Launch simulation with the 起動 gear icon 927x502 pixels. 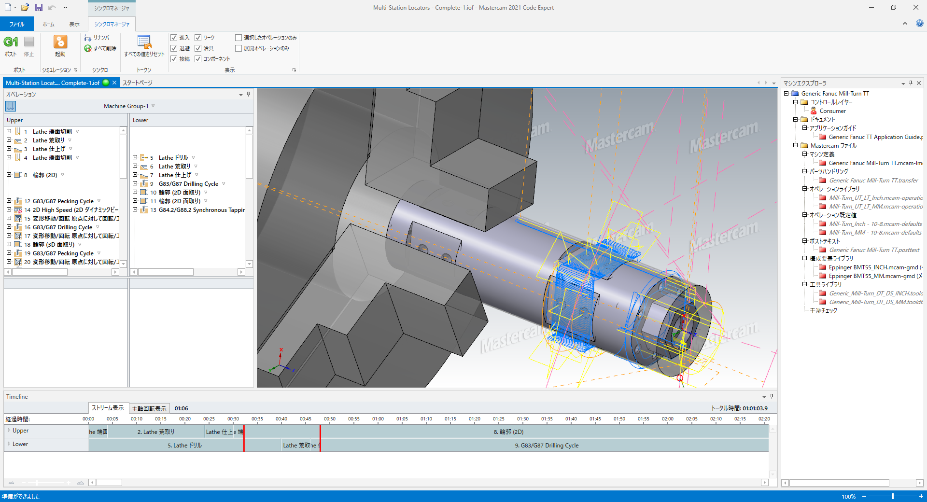60,42
